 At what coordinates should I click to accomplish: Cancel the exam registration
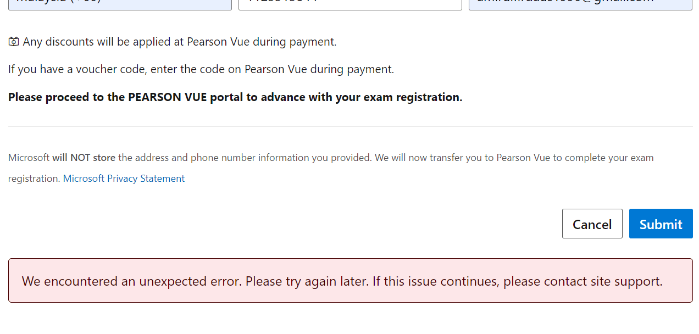point(592,224)
